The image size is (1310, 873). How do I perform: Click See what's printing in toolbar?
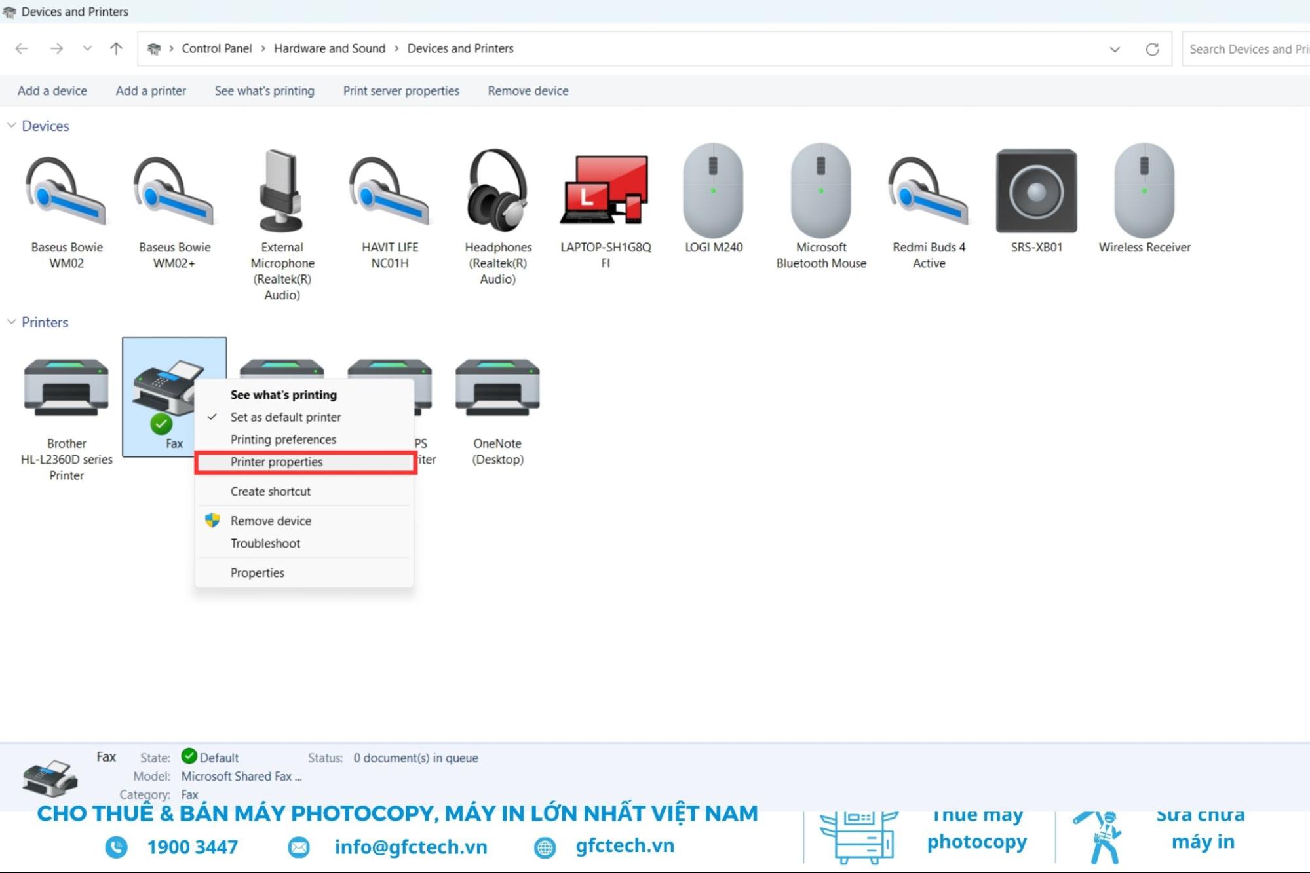point(264,91)
